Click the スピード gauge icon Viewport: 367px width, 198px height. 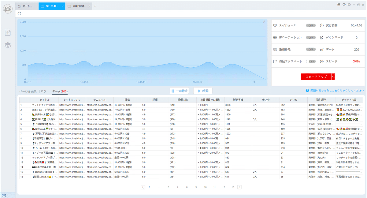click(322, 61)
